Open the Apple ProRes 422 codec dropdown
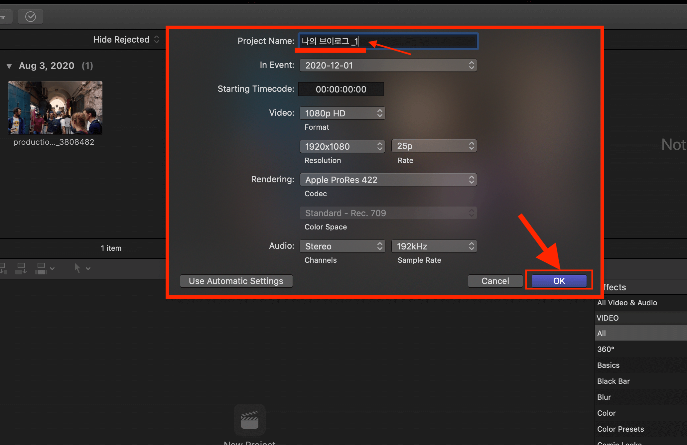Image resolution: width=687 pixels, height=445 pixels. pos(388,180)
